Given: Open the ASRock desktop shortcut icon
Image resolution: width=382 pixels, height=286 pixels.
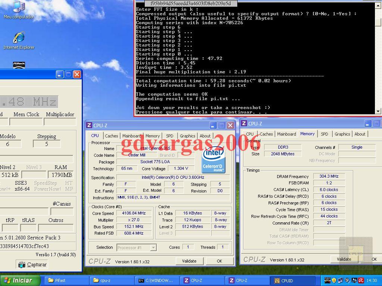Looking at the screenshot, I should [19, 65].
